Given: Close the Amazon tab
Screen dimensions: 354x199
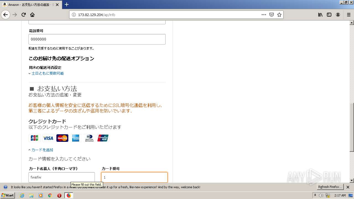Looking at the screenshot, I should [57, 5].
